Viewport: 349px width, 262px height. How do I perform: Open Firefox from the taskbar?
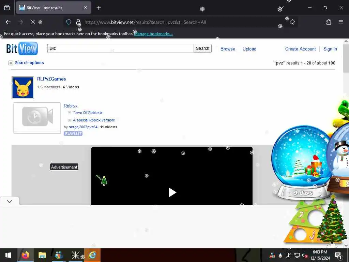coord(25,255)
